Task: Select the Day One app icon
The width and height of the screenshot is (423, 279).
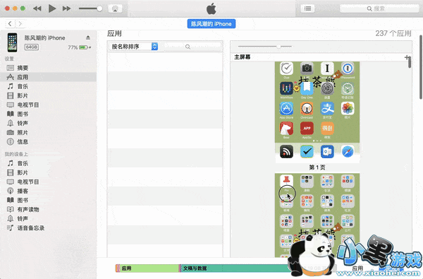Action: click(307, 88)
